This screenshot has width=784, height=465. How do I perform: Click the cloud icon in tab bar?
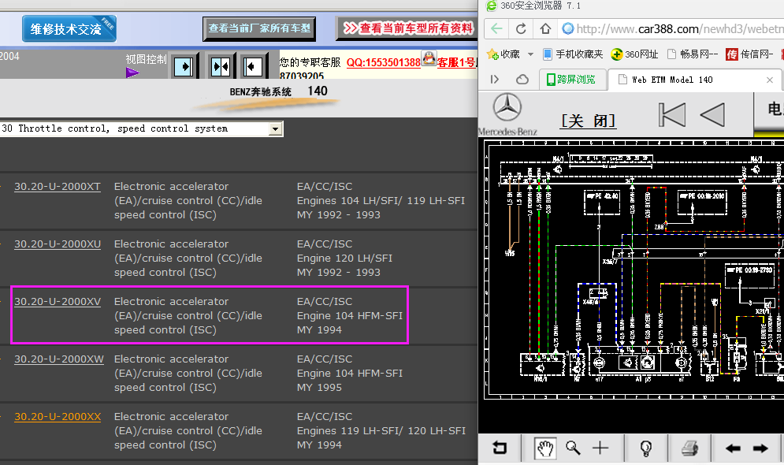[x=522, y=80]
